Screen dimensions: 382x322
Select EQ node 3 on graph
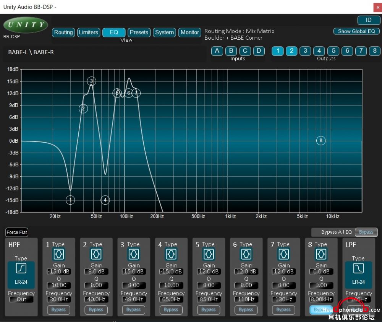click(x=92, y=81)
